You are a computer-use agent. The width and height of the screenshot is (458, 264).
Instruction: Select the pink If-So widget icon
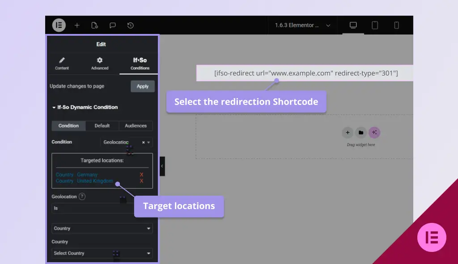[x=374, y=132]
